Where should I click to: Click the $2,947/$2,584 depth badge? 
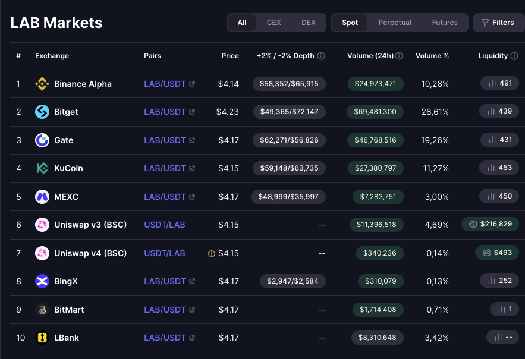click(293, 281)
